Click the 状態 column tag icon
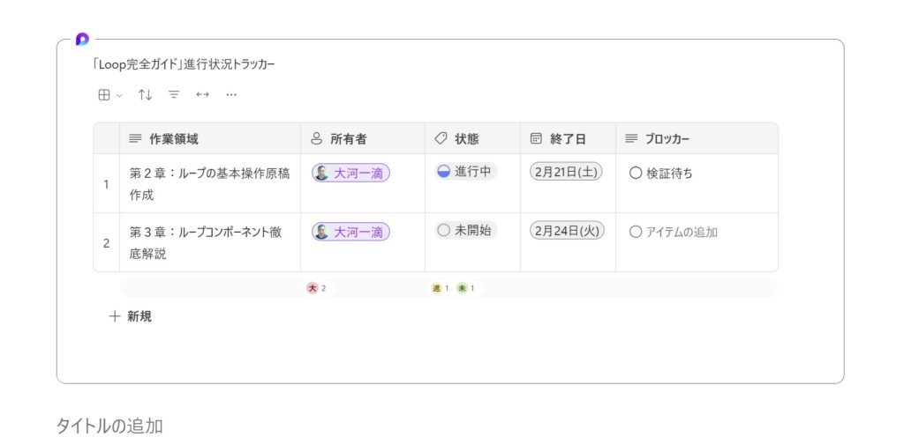 [x=441, y=138]
